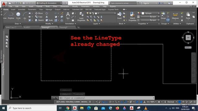Viewport: 198px width, 111px height.
Task: Open the Manage ribbon tab
Action: point(49,10)
